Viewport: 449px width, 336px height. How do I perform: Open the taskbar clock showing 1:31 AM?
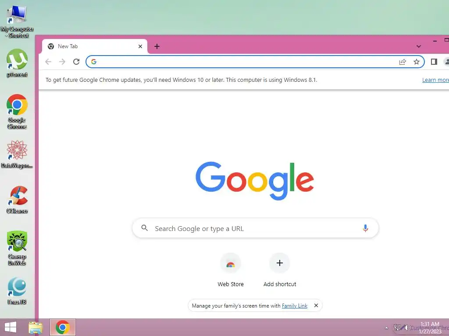tap(430, 328)
